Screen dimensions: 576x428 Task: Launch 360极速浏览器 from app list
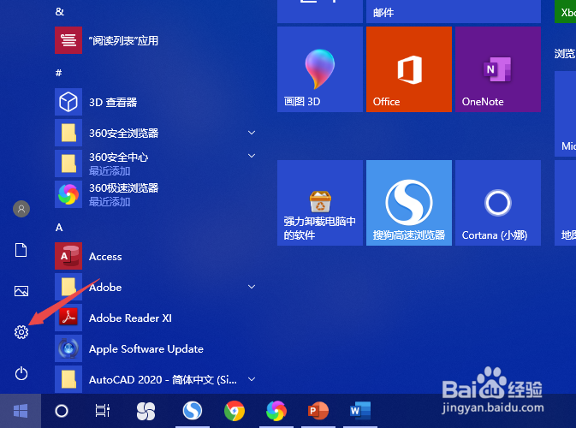click(155, 194)
